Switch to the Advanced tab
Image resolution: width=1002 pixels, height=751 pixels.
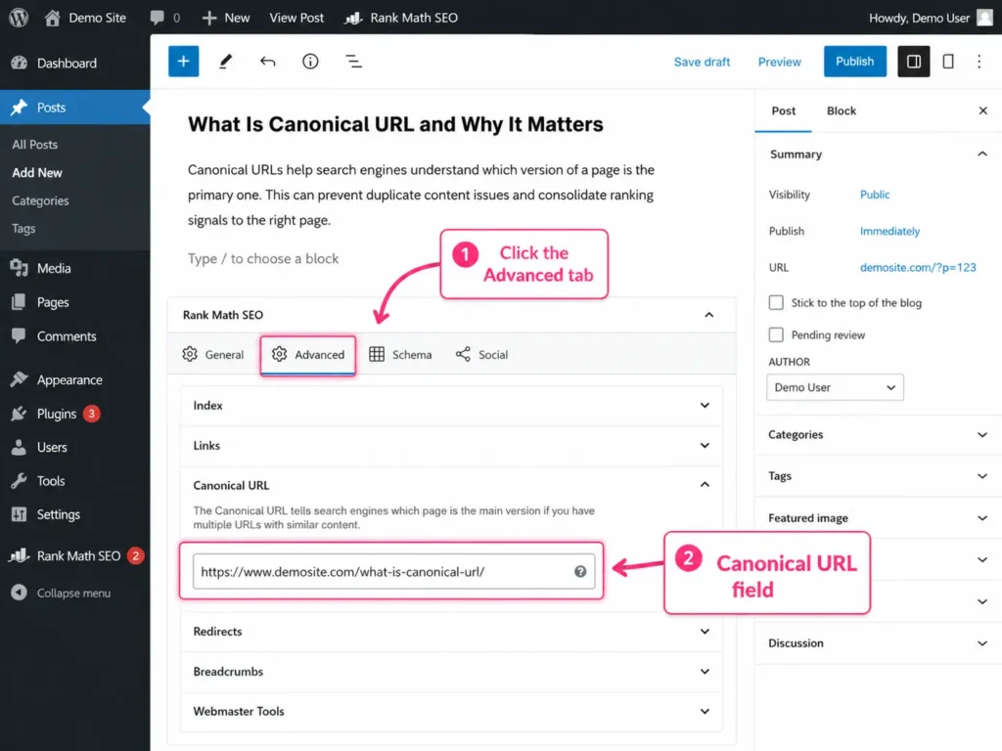(x=308, y=354)
